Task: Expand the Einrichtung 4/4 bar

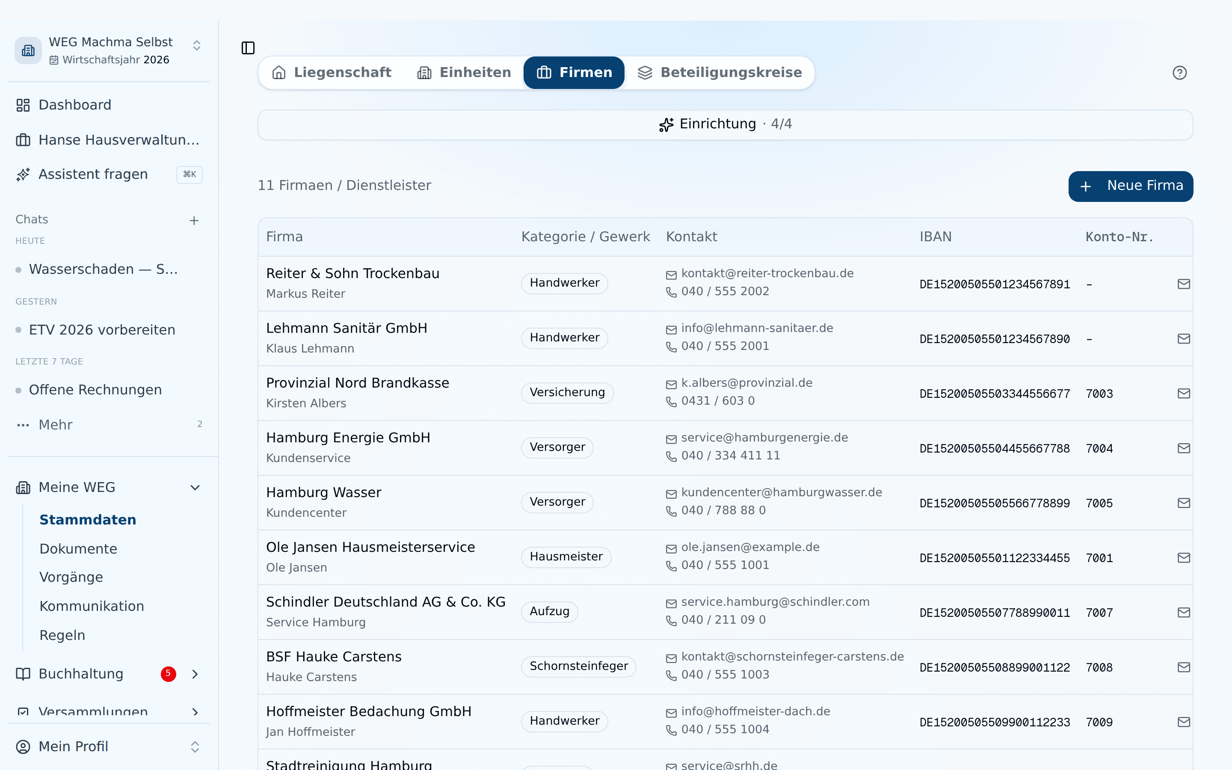Action: [725, 125]
